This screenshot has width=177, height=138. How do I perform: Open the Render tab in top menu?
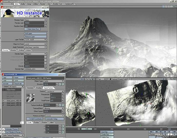(x=43, y=4)
